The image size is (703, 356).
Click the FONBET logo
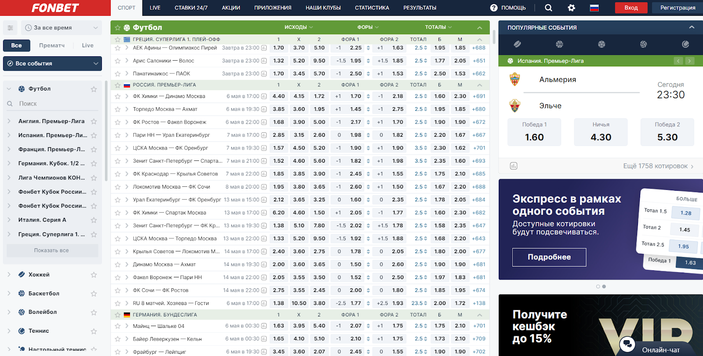[55, 7]
